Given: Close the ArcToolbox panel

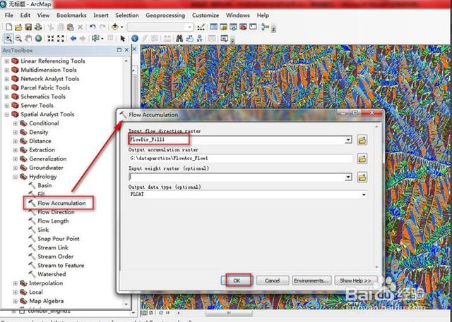Looking at the screenshot, I should (x=126, y=50).
